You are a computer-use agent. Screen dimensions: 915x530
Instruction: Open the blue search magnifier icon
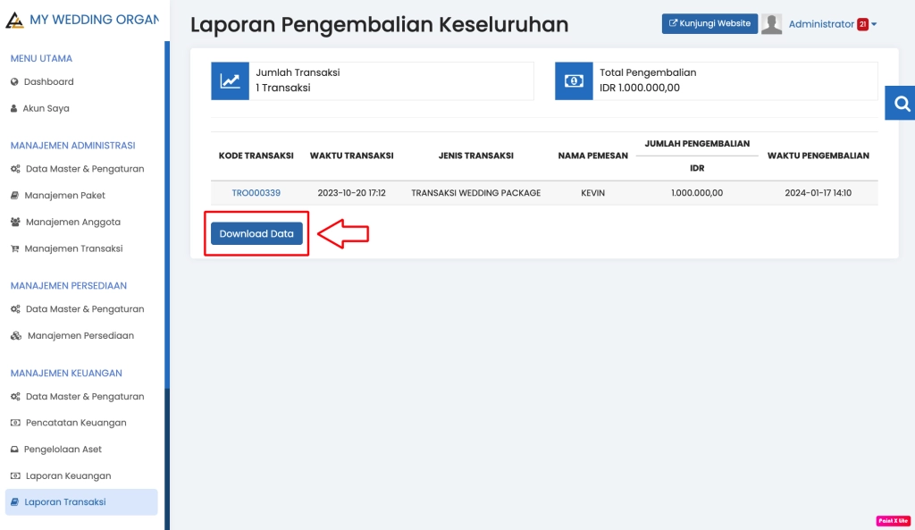(x=902, y=102)
